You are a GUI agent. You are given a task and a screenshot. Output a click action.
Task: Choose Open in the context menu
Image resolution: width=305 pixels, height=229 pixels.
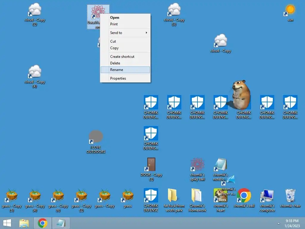click(125, 18)
